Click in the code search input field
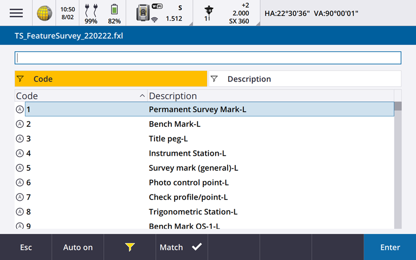This screenshot has width=416, height=260. [208, 58]
